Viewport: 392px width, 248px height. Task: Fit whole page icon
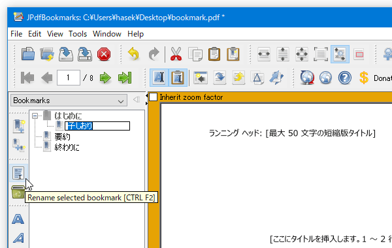302,54
